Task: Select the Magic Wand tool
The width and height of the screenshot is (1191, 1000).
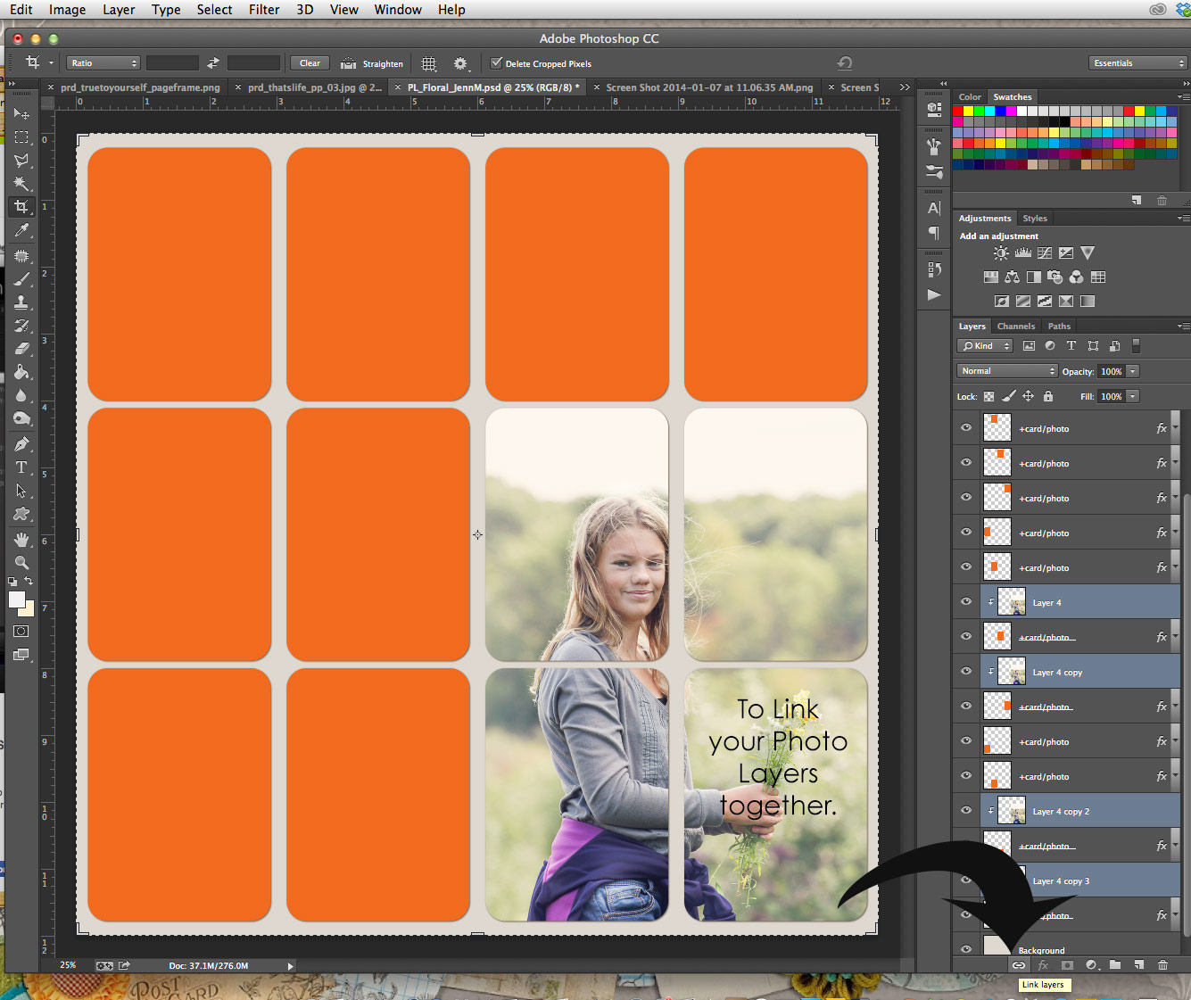Action: tap(21, 184)
